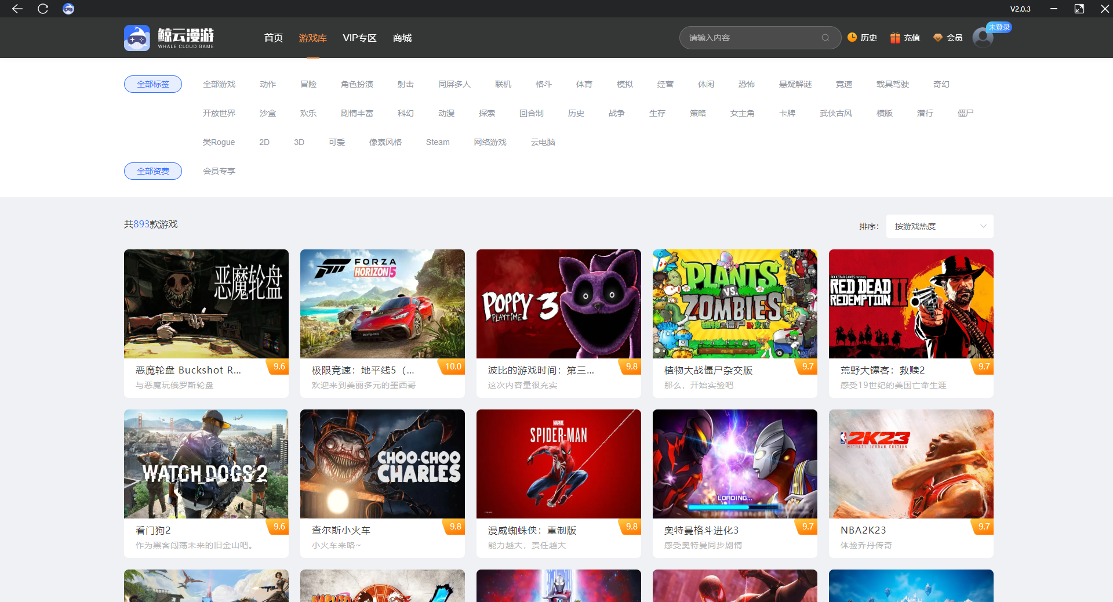
Task: Filter by 悬疑解谜 tag
Action: pyautogui.click(x=795, y=84)
